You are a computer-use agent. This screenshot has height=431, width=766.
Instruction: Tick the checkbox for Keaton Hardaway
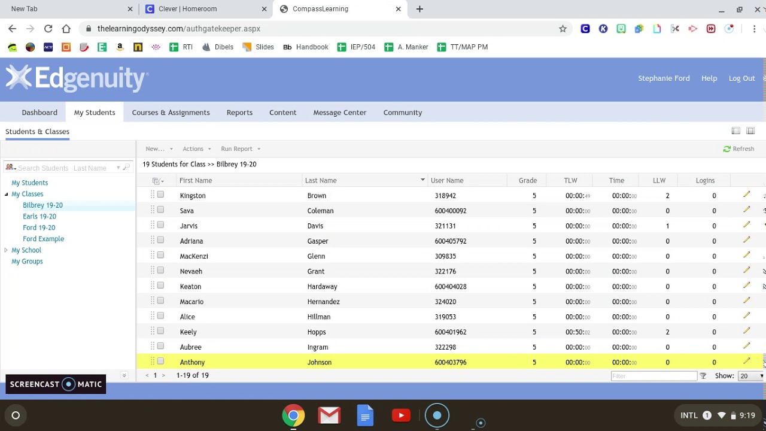click(160, 286)
